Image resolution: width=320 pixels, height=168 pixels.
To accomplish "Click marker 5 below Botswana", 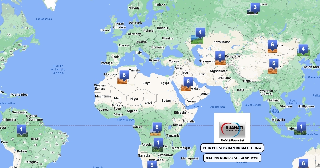I will 152,165.
